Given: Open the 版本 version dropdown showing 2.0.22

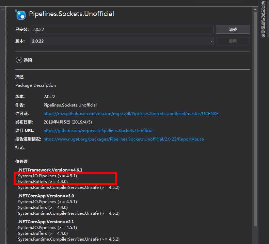Looking at the screenshot, I should [x=122, y=41].
